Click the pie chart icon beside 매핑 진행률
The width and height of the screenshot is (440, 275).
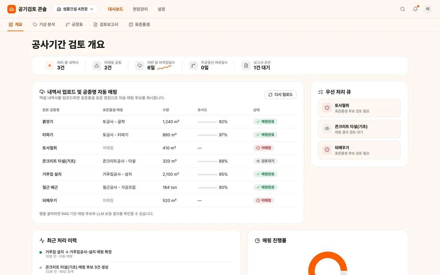click(257, 241)
